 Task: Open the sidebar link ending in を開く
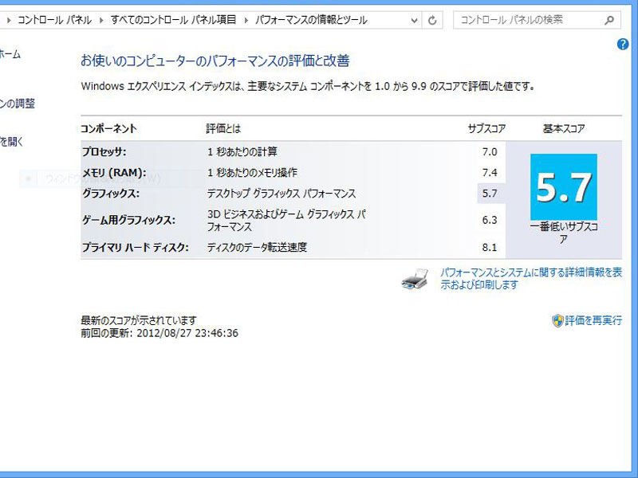[x=11, y=142]
